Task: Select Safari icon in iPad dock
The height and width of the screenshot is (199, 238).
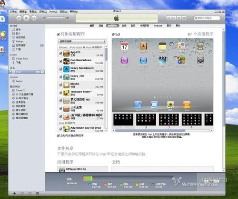Action: pos(138,105)
